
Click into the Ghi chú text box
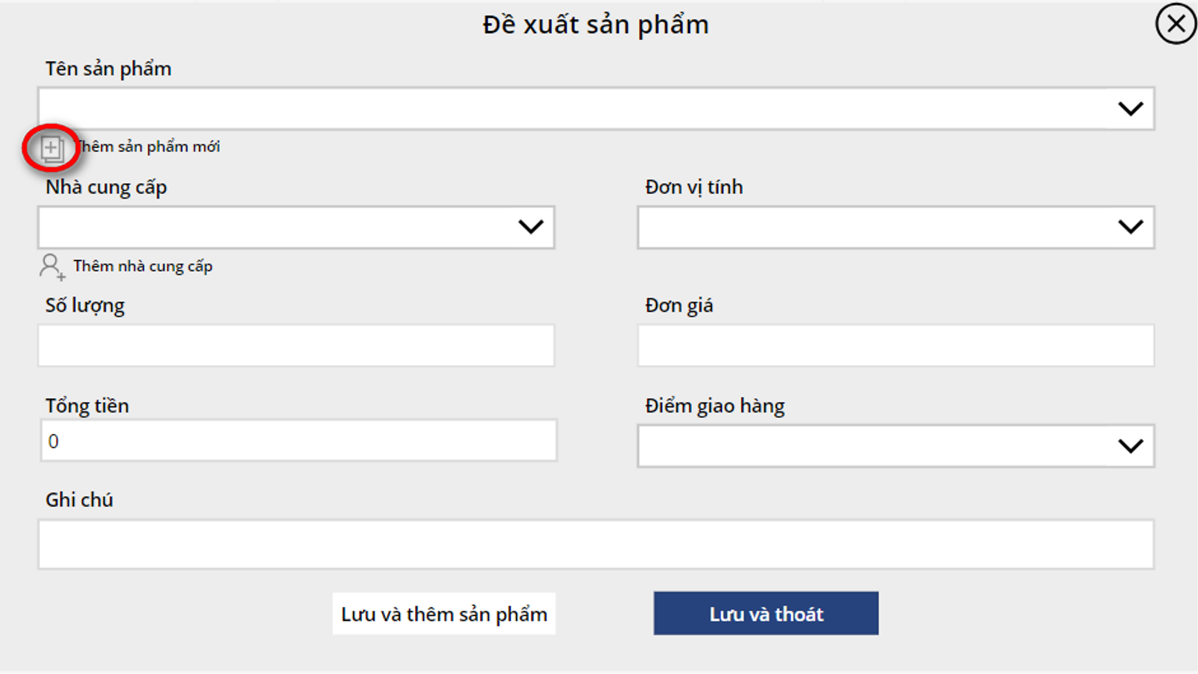coord(595,544)
